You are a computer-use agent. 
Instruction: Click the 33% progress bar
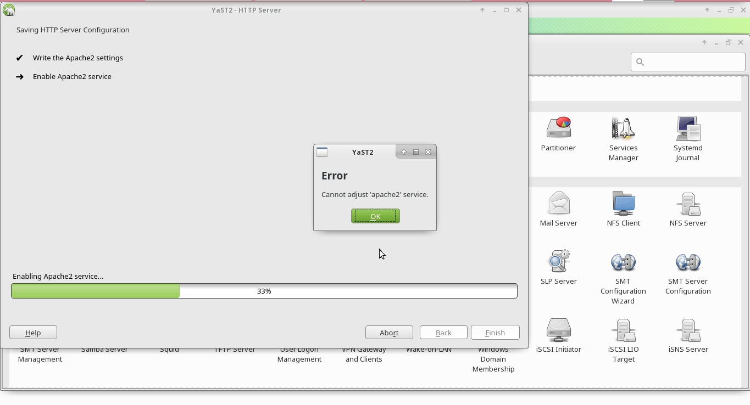click(264, 291)
